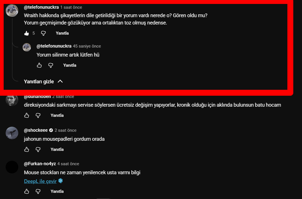Like @shockeee's mousepad comment
This screenshot has width=302, height=199.
tap(27, 149)
